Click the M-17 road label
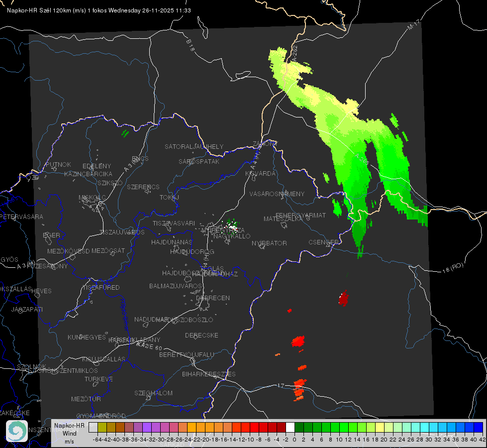 click(413, 25)
